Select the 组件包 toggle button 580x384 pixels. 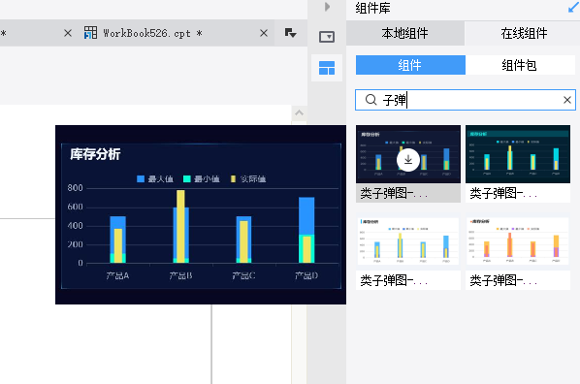coord(520,65)
